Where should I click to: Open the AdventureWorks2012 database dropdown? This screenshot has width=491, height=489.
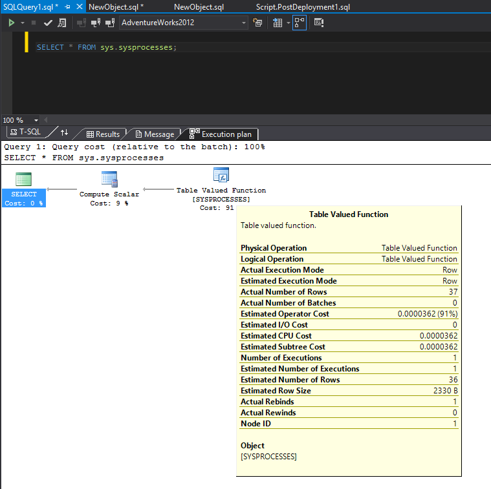pos(244,23)
